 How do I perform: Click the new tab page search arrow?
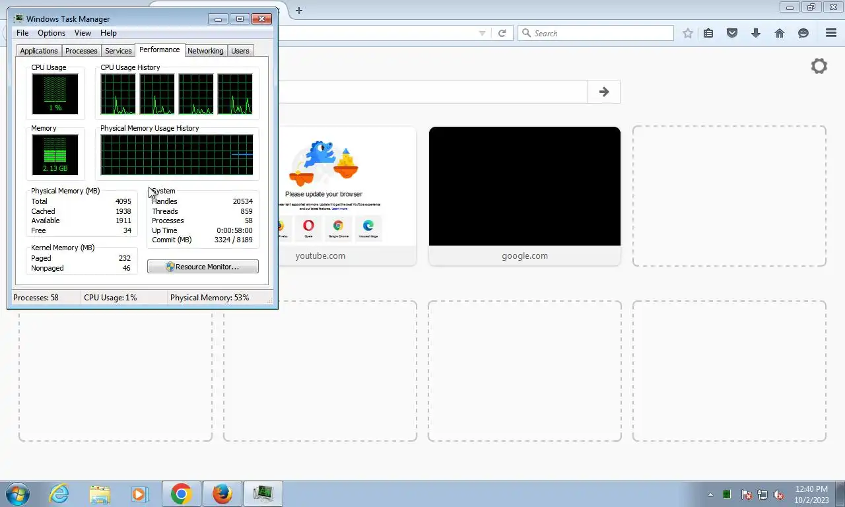604,92
